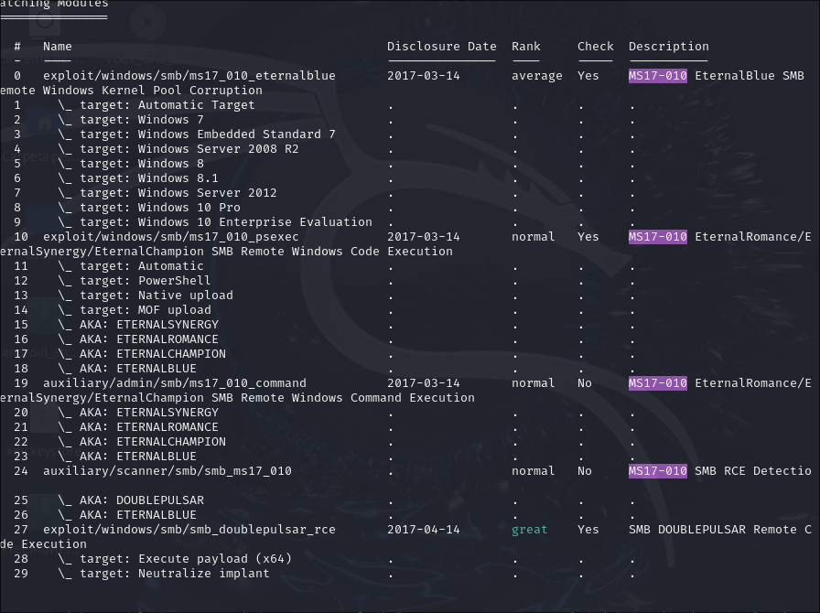Select the Description column header
Image resolution: width=820 pixels, height=613 pixels.
point(668,47)
